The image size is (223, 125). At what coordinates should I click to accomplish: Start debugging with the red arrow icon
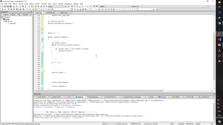tap(69, 6)
